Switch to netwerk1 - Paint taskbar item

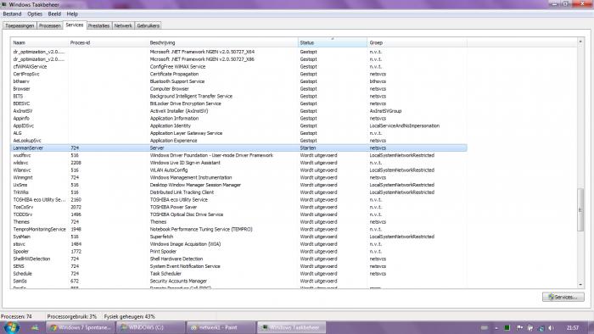221,327
